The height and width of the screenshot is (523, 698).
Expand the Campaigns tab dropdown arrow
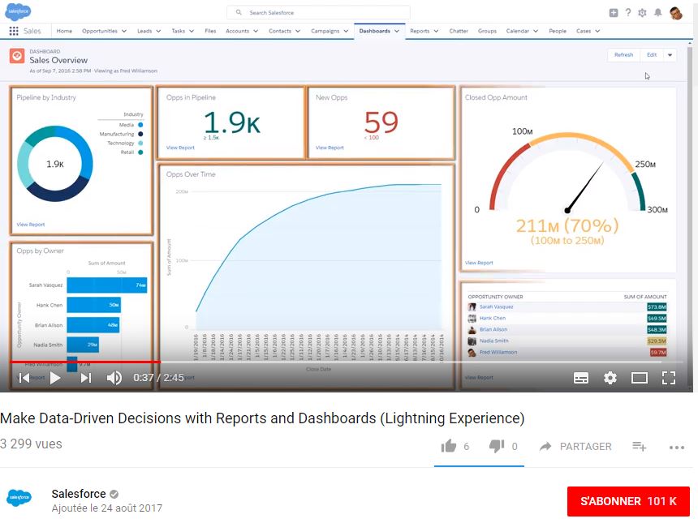(x=346, y=31)
